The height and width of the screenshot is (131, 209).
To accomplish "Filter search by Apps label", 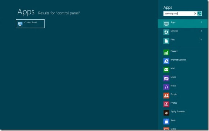I will 173,22.
